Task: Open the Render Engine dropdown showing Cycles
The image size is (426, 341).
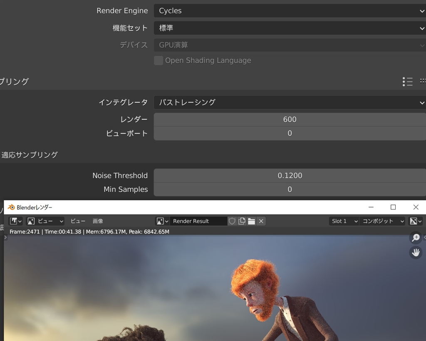Action: [290, 11]
